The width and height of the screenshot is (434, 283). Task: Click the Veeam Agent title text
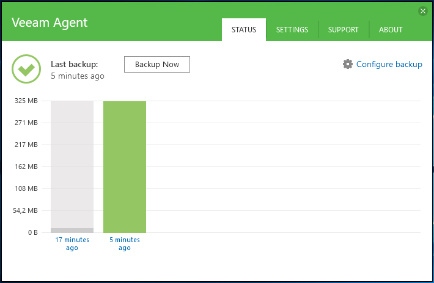coord(50,23)
